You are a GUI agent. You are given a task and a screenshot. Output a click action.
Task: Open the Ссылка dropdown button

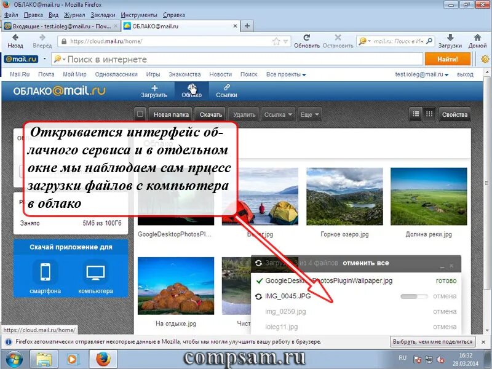click(x=278, y=114)
